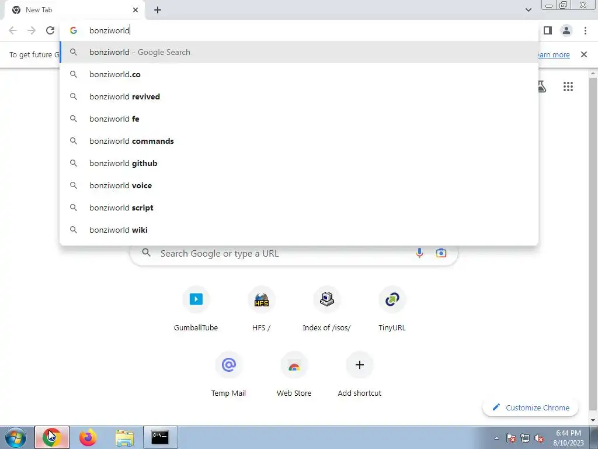The width and height of the screenshot is (598, 449).
Task: Select the 'bonziworld commands' suggestion
Action: pyautogui.click(x=299, y=141)
